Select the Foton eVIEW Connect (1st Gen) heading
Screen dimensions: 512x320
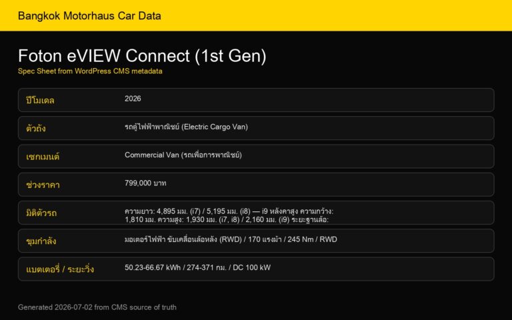(x=142, y=56)
